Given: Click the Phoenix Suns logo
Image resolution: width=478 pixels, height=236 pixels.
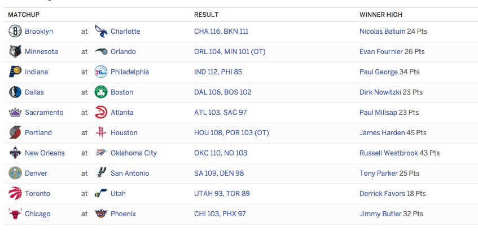Looking at the screenshot, I should point(101,214).
